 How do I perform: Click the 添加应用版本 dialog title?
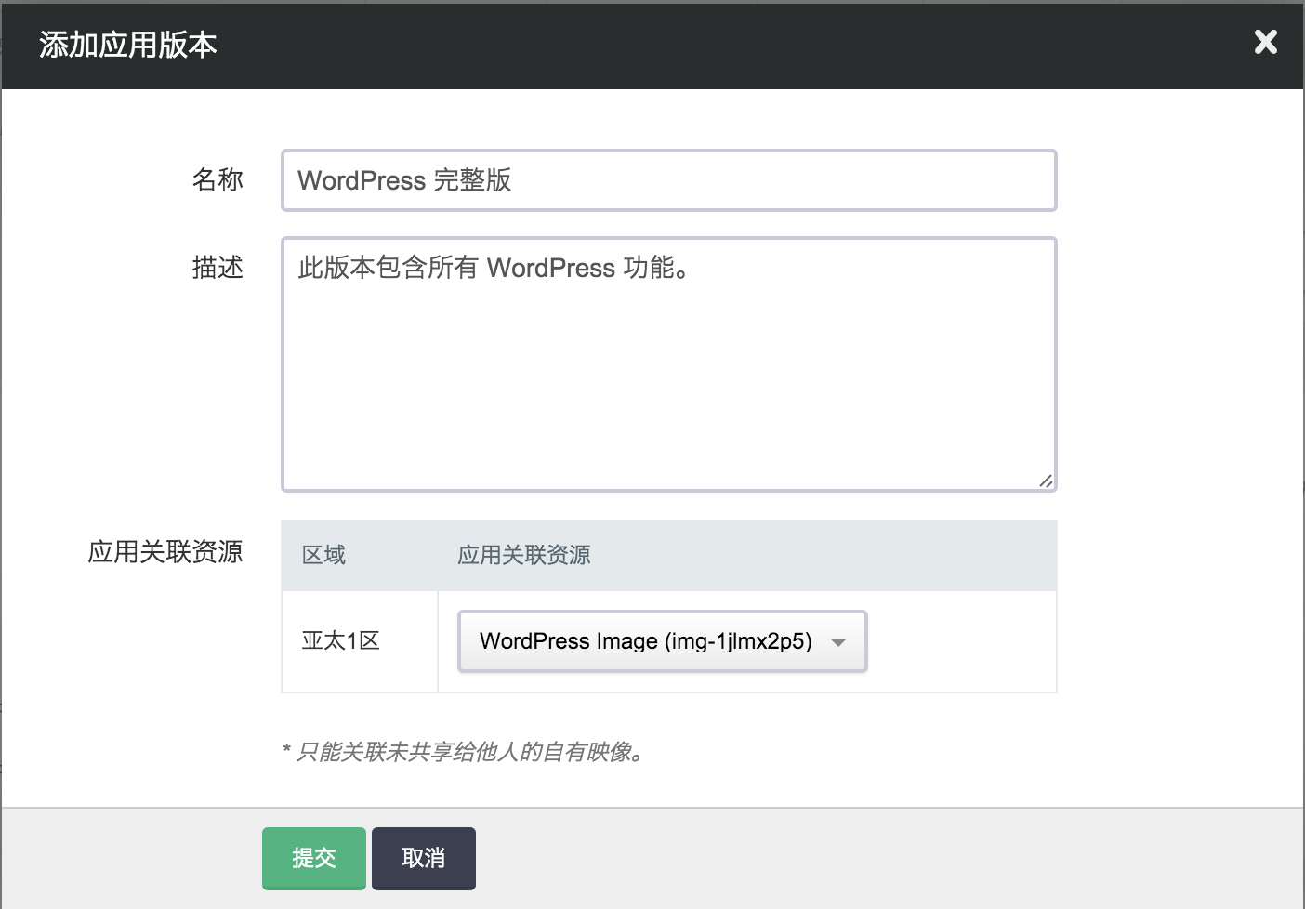click(128, 45)
